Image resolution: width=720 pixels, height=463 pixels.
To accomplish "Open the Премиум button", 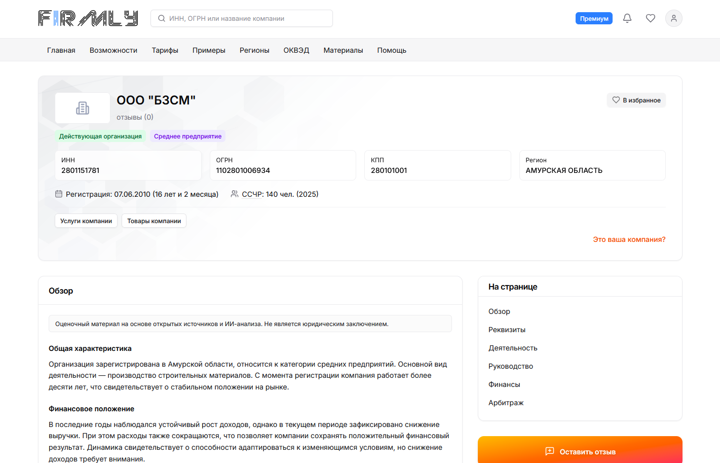I will (x=594, y=18).
